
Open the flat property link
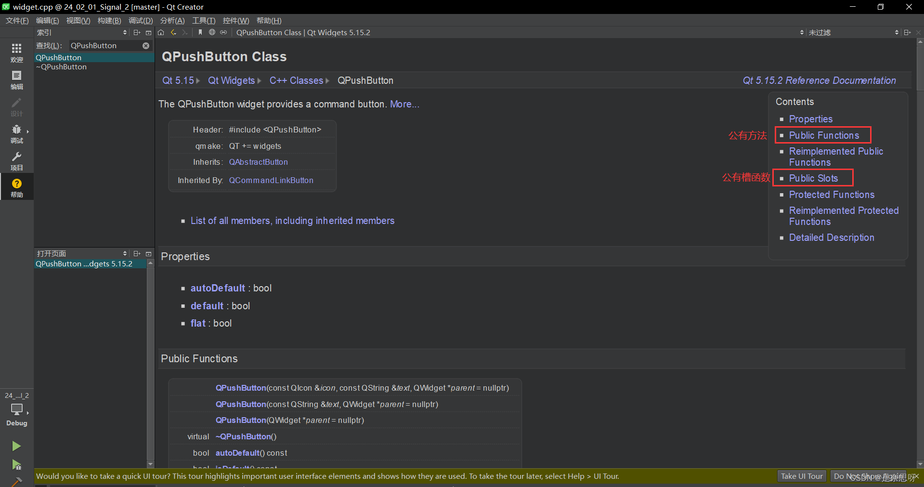tap(198, 323)
